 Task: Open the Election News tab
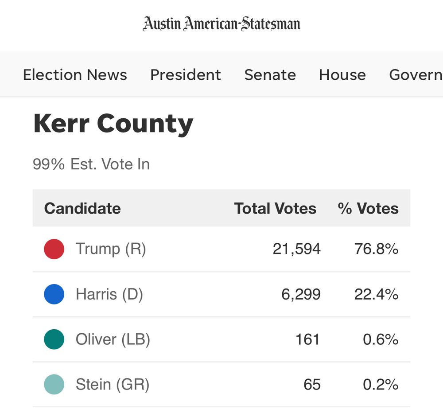(75, 75)
